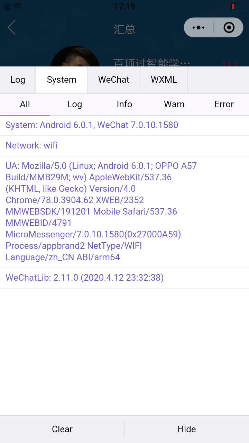Enable the Info log filter

coord(124,105)
